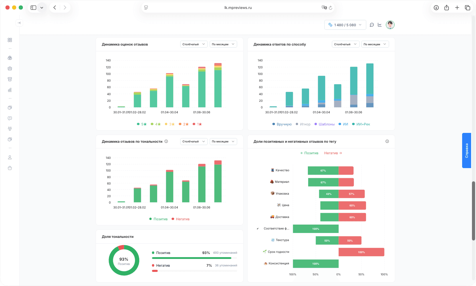Toggle the ИИ legend item
This screenshot has width=476, height=286.
343,124
